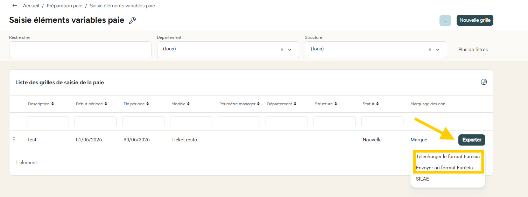Select SILAE export option
Screen dimensions: 528x197
coord(422,179)
